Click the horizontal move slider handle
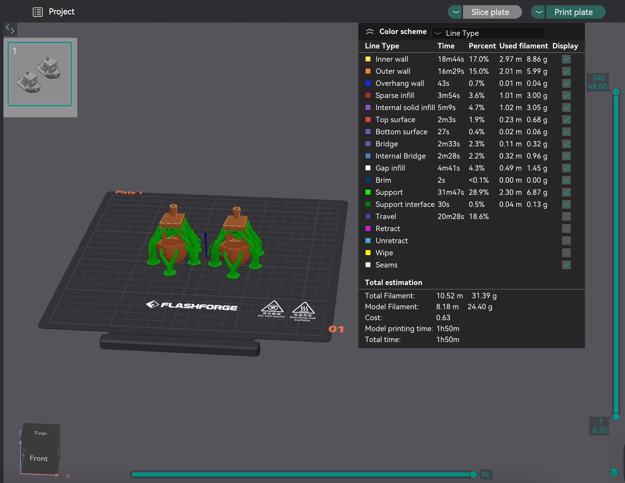625x483 pixels. tap(473, 474)
